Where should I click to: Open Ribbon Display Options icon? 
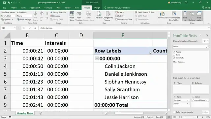tap(186, 2)
